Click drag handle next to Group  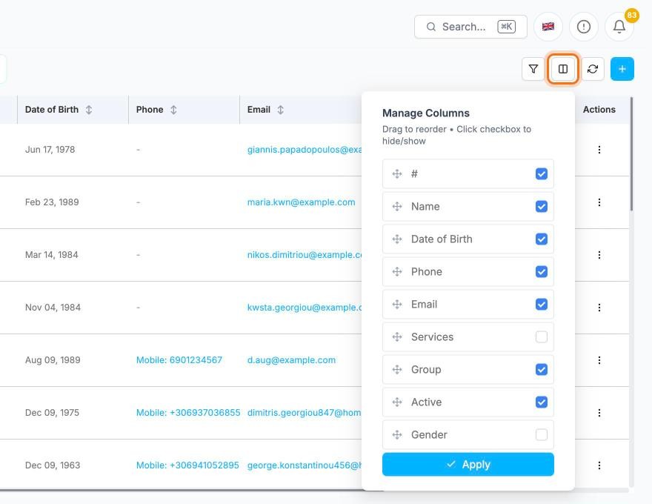pos(397,369)
